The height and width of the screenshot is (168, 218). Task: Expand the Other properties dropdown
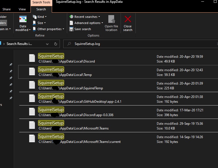point(64,29)
